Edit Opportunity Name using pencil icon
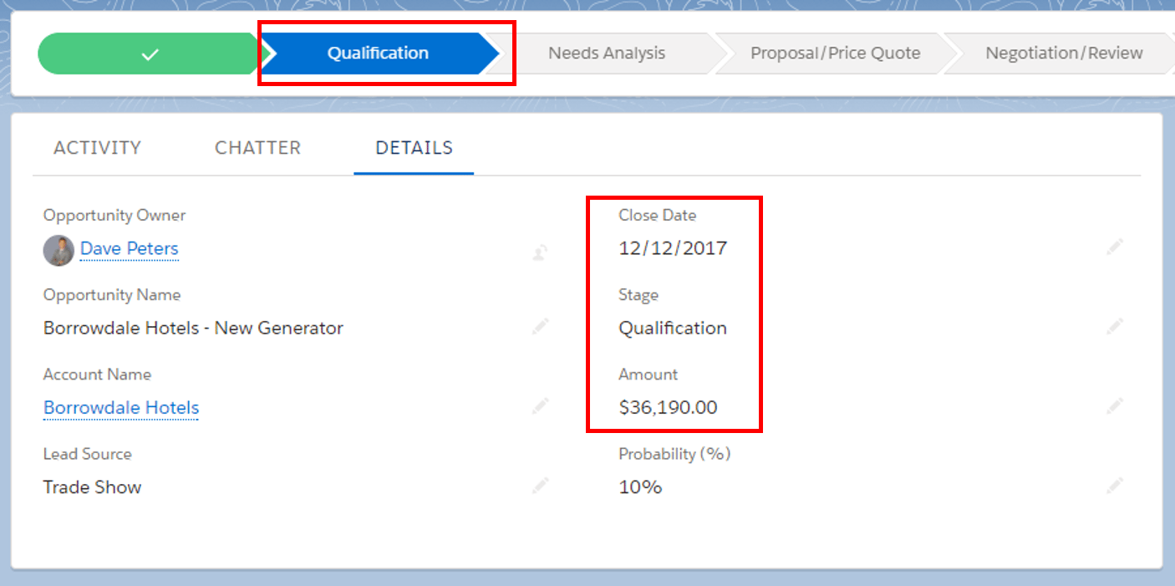Image resolution: width=1175 pixels, height=586 pixels. click(541, 327)
